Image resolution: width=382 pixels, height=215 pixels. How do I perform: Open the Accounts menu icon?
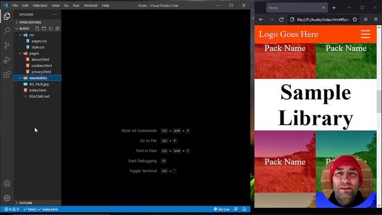pyautogui.click(x=7, y=183)
